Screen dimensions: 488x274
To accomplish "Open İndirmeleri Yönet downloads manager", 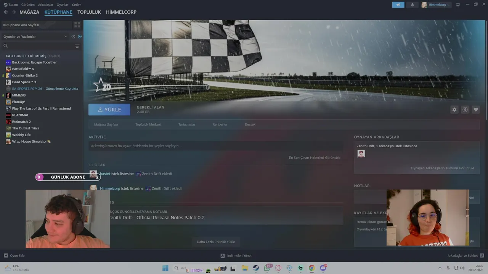I will point(236,256).
